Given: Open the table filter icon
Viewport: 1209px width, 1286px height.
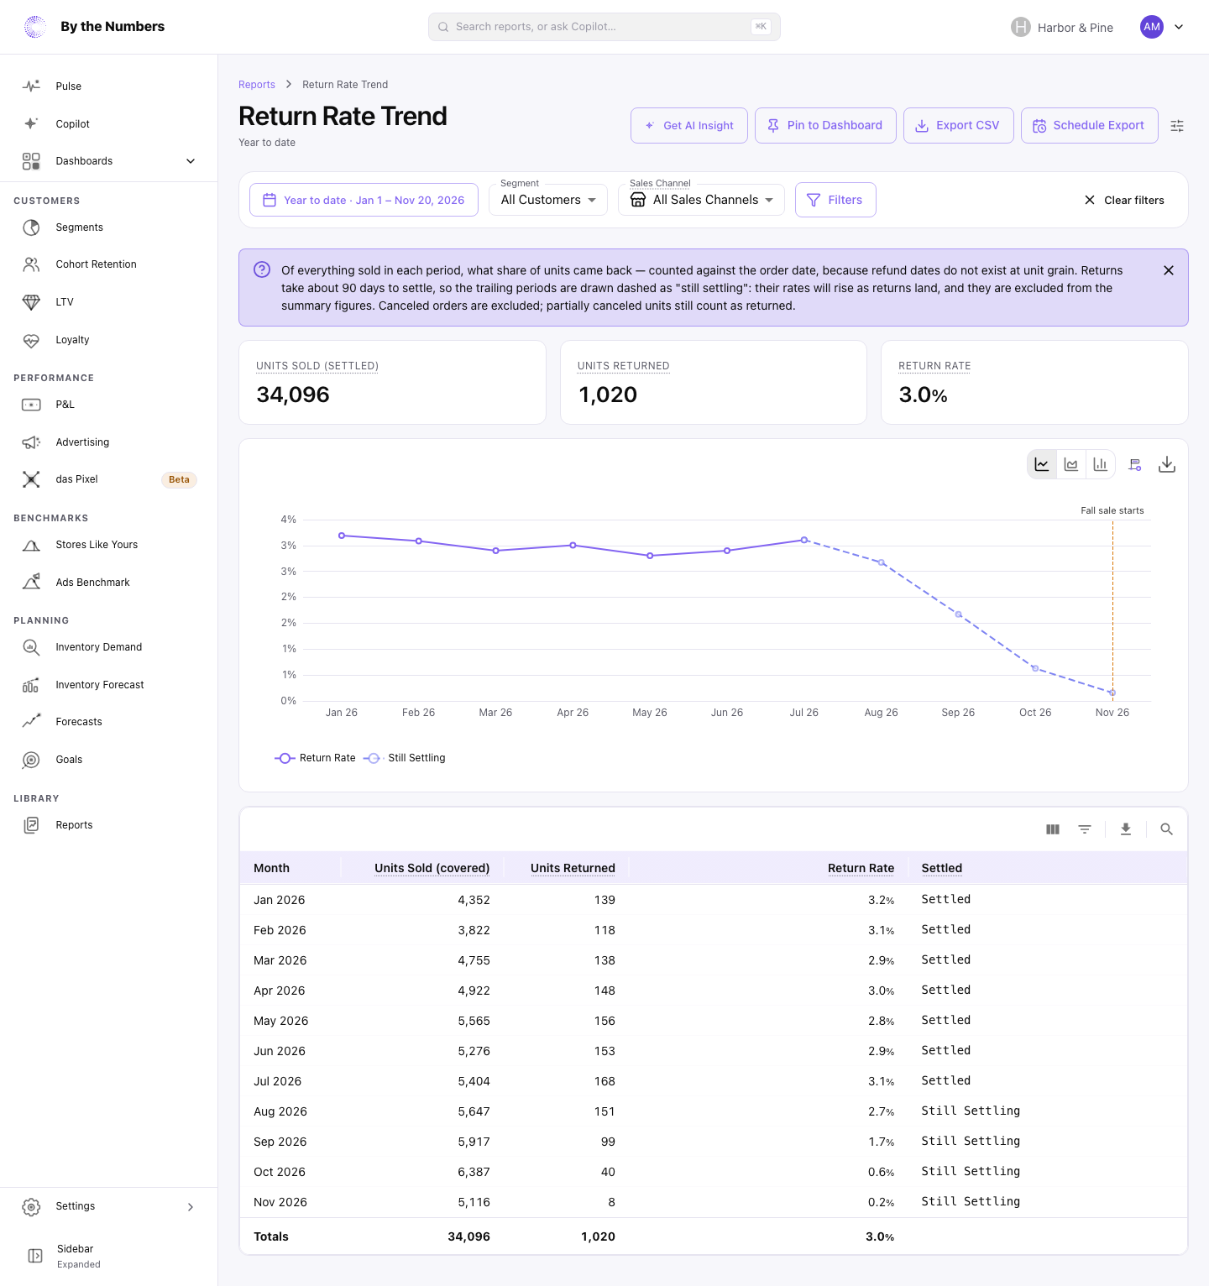Looking at the screenshot, I should 1085,829.
